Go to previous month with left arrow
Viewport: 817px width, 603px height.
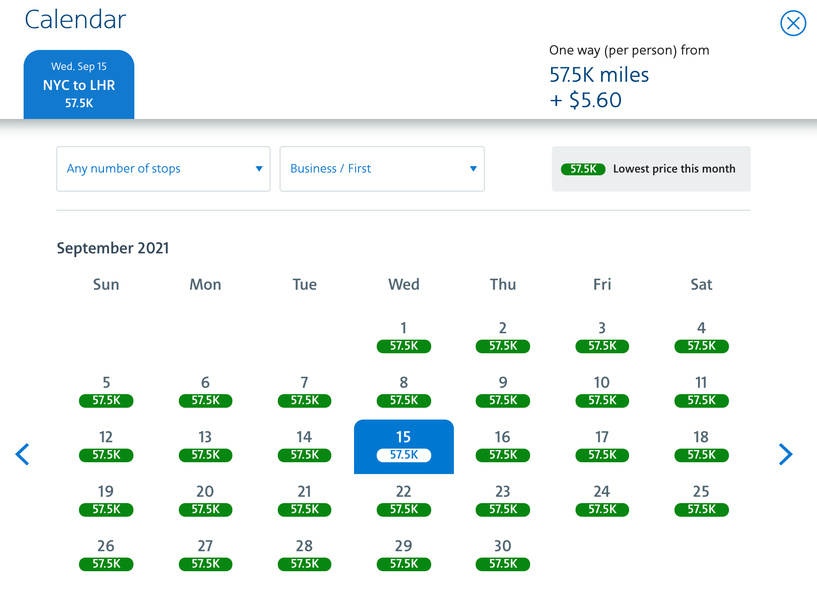[22, 454]
